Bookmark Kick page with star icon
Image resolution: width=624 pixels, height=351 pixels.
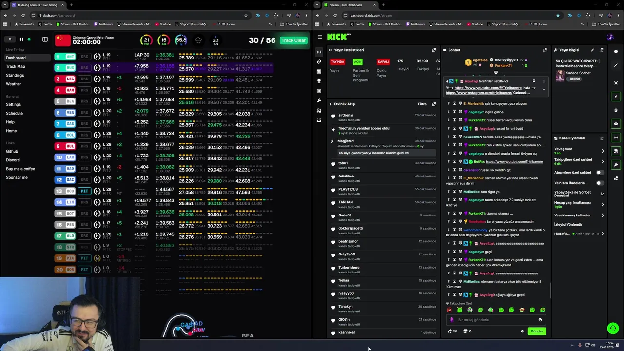558,15
